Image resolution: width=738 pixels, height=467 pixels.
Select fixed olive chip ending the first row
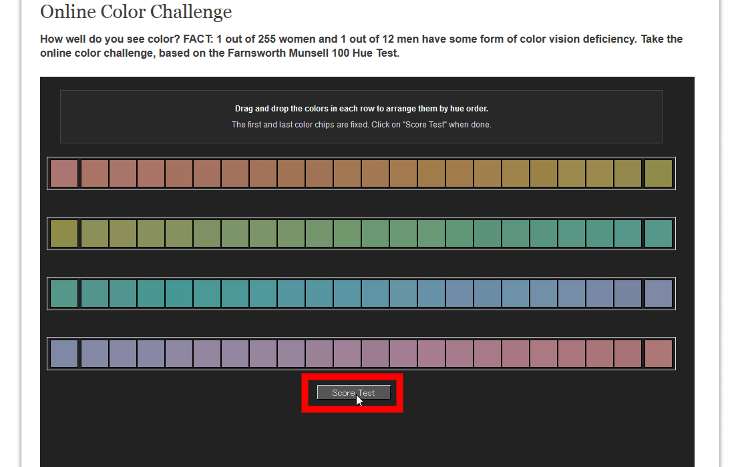659,173
